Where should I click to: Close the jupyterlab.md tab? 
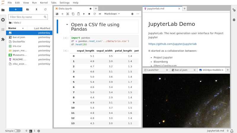point(179,9)
